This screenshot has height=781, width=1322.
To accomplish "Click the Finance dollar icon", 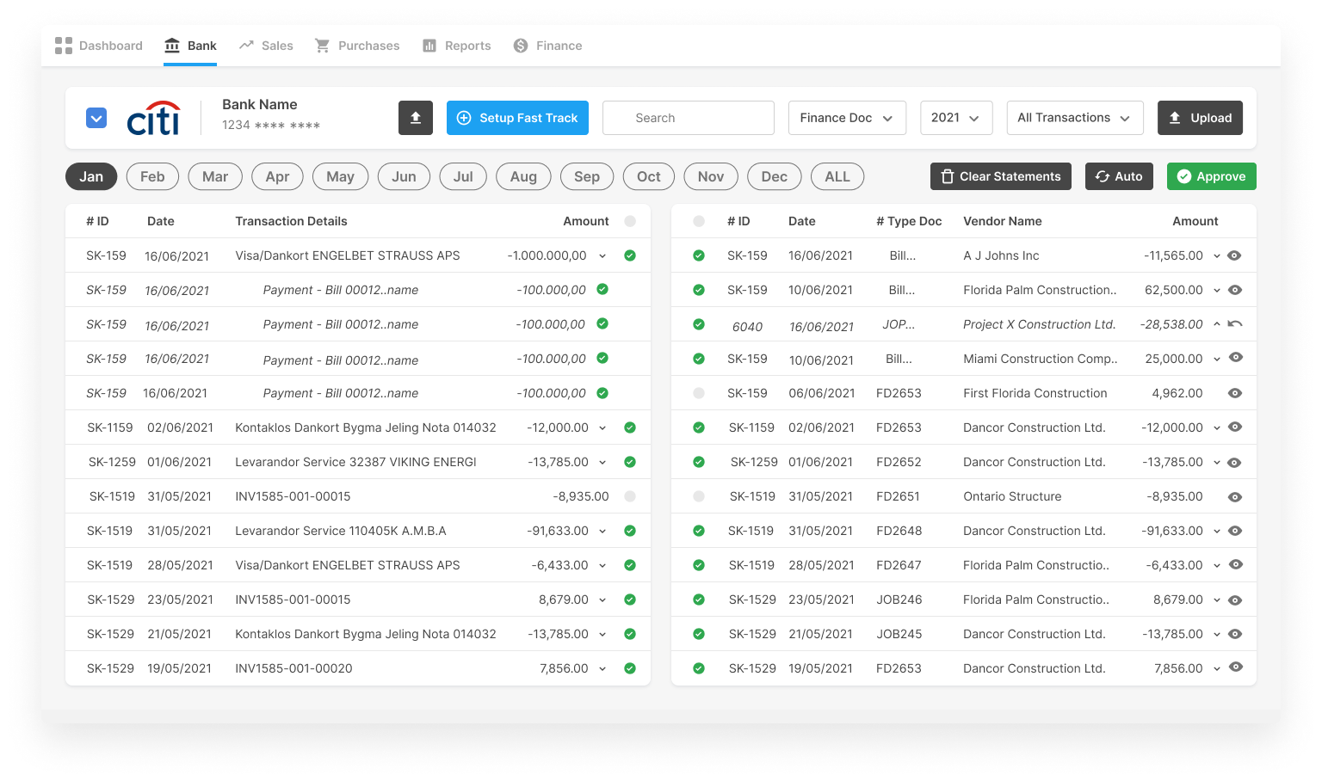I will click(521, 46).
